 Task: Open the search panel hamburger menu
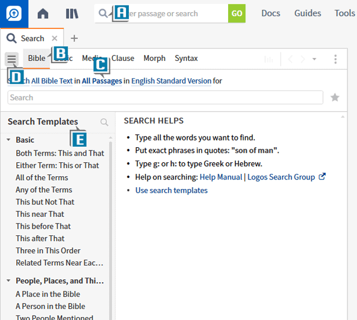click(x=12, y=59)
